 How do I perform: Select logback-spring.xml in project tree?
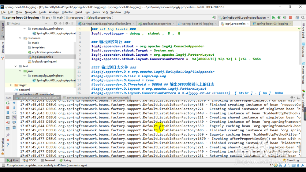(x=44, y=62)
